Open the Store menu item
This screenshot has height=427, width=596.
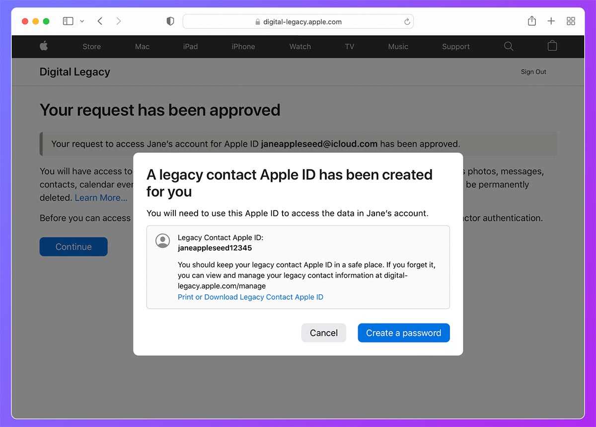pyautogui.click(x=91, y=46)
